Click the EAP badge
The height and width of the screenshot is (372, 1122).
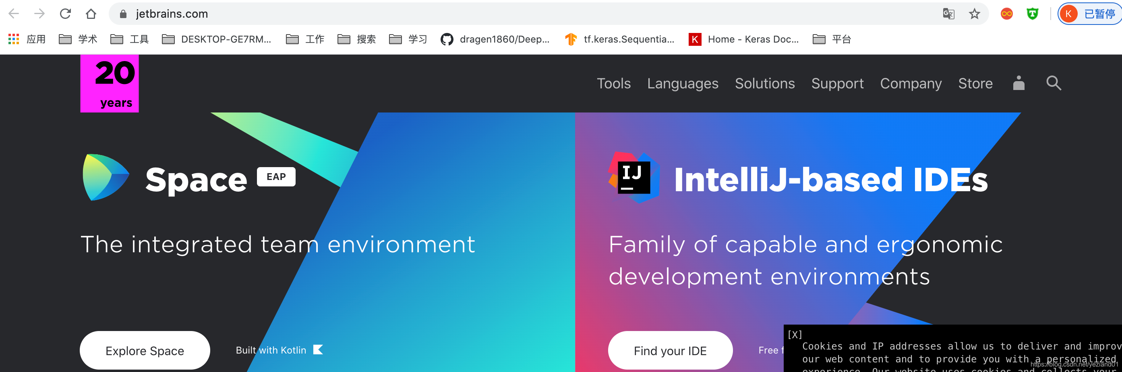[276, 177]
